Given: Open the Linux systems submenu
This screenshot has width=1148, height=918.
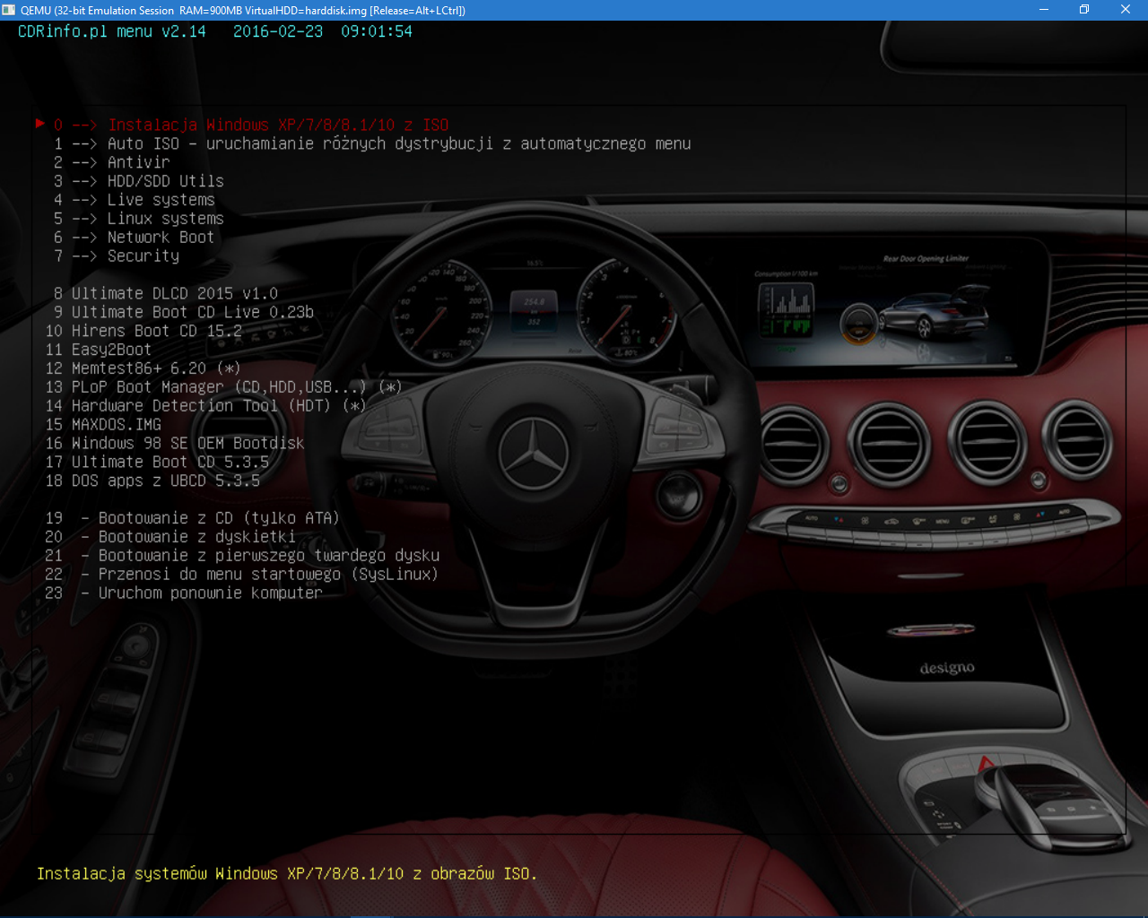Looking at the screenshot, I should [139, 220].
